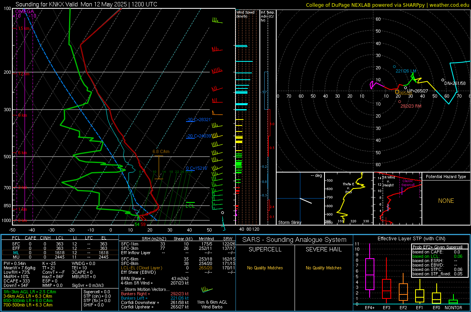Viewport: 471px width, 312px height.
Task: Click the white Storm Slinky line
Action: [x=306, y=201]
